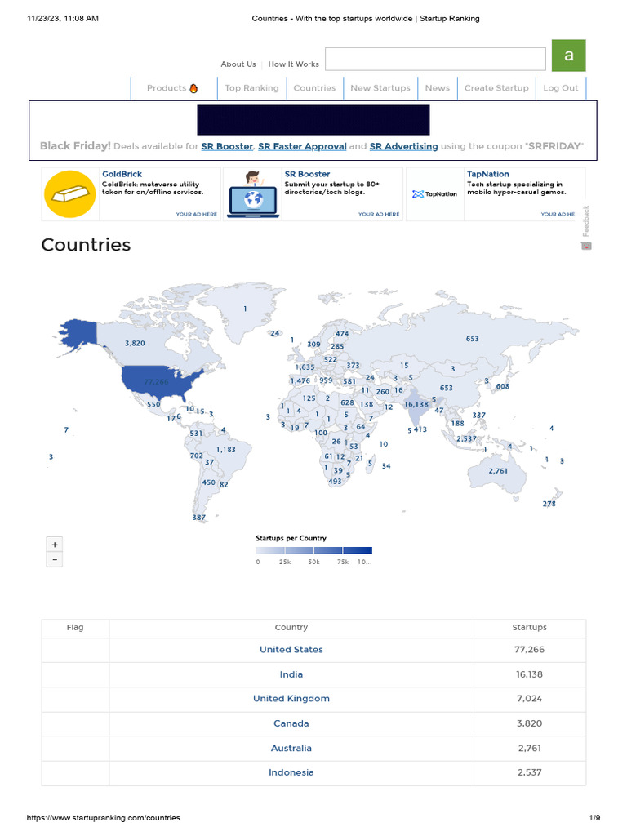Open the Australia country link

(x=291, y=748)
